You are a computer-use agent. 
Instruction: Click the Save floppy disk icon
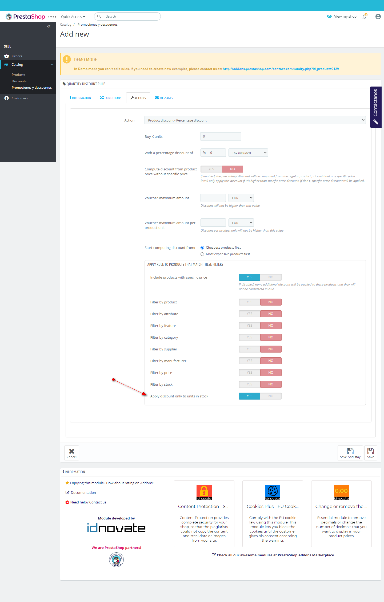pyautogui.click(x=371, y=451)
